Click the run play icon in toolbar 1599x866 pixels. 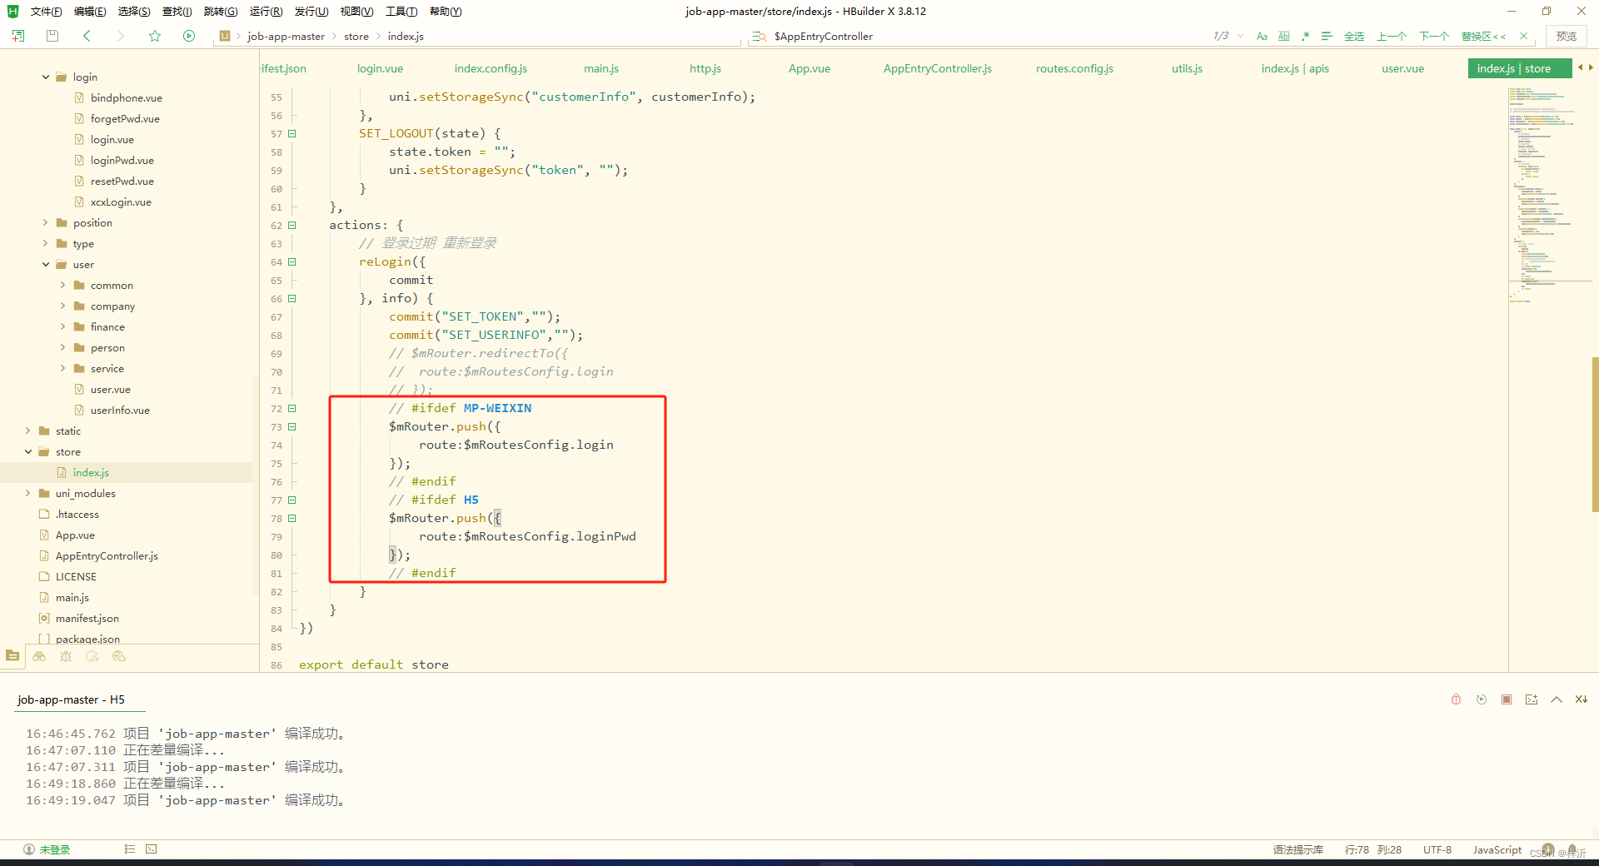click(x=189, y=36)
